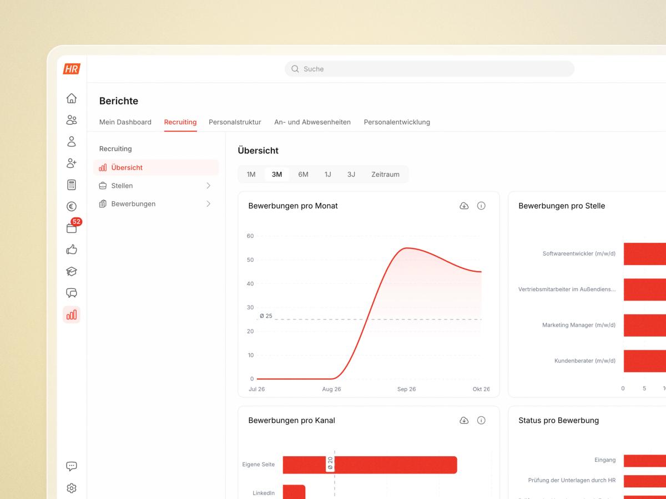Select the Recruiting tab
This screenshot has width=666, height=499.
[180, 122]
